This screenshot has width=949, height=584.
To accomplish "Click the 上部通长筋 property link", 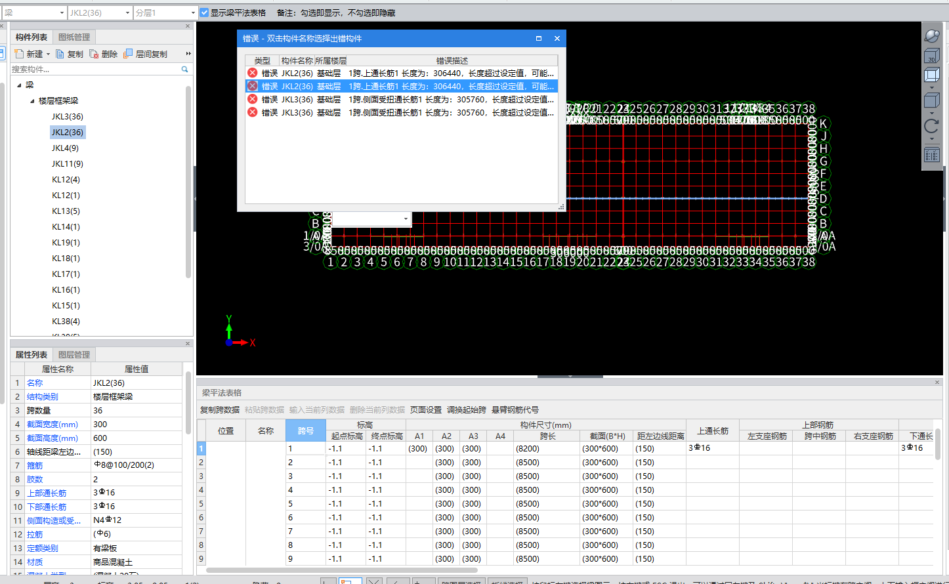I will pos(47,493).
